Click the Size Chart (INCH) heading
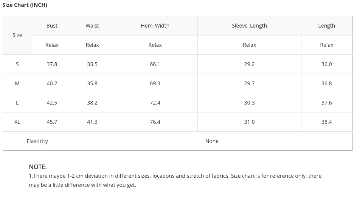The width and height of the screenshot is (357, 197). click(x=25, y=5)
